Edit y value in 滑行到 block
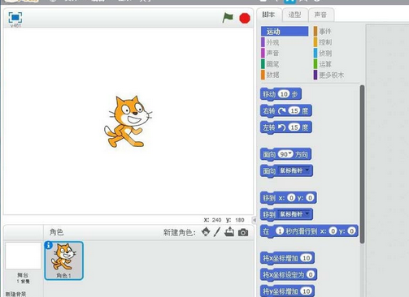Viewport: 409px width, 297px height. click(x=351, y=230)
